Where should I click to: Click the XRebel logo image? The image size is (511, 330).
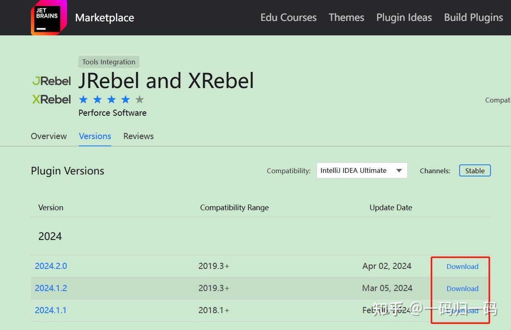(51, 99)
